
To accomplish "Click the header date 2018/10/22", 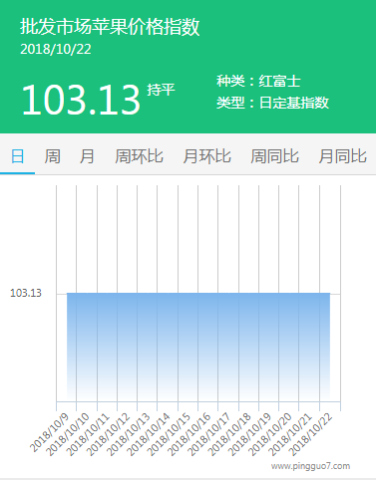I will click(x=56, y=49).
